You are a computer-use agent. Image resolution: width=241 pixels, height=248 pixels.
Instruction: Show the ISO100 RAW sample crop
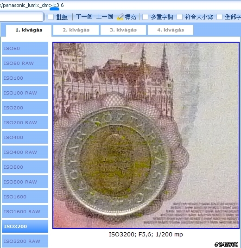25,93
